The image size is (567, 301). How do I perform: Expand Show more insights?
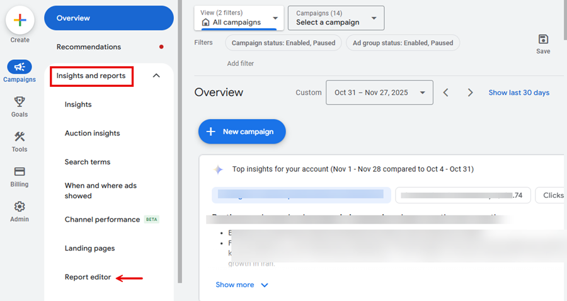click(242, 285)
